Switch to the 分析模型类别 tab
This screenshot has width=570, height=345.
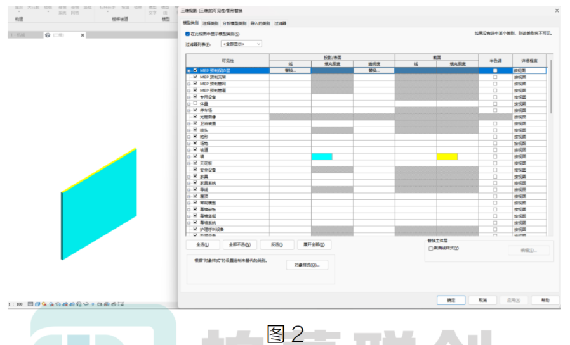[234, 23]
